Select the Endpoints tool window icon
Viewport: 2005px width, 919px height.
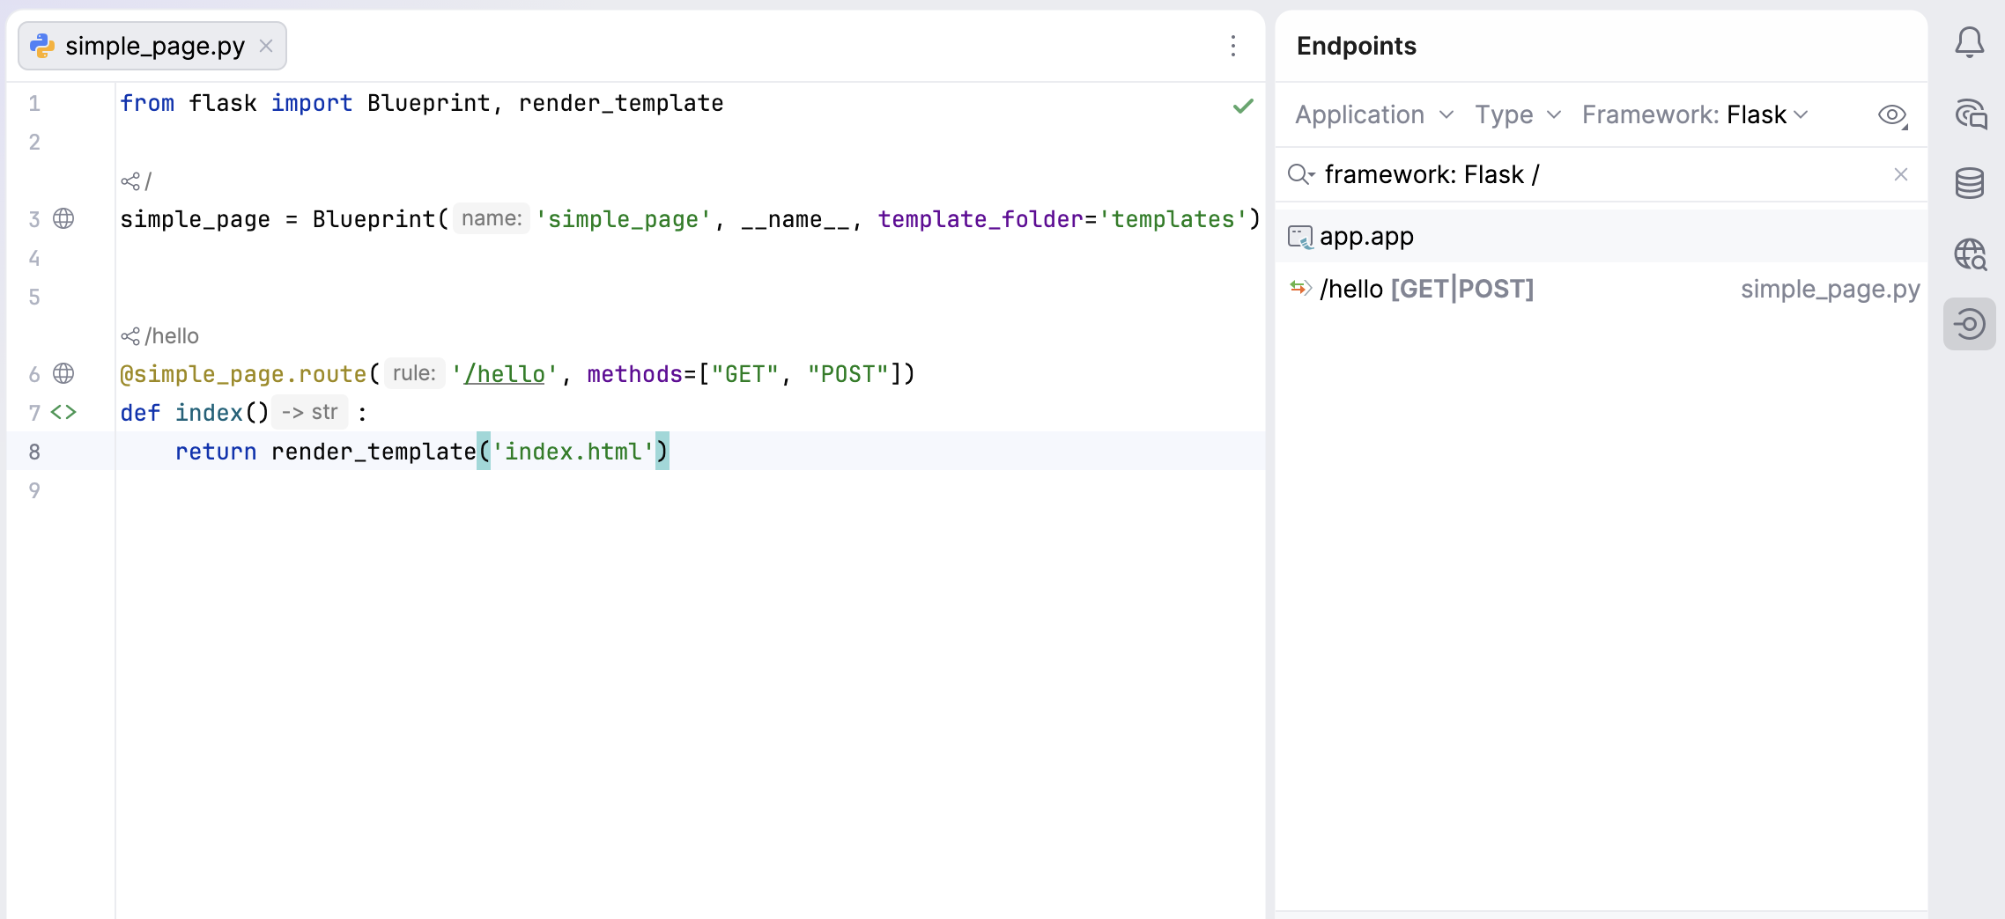(x=1970, y=323)
